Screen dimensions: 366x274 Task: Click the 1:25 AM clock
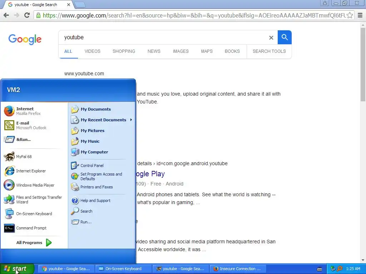click(x=353, y=269)
